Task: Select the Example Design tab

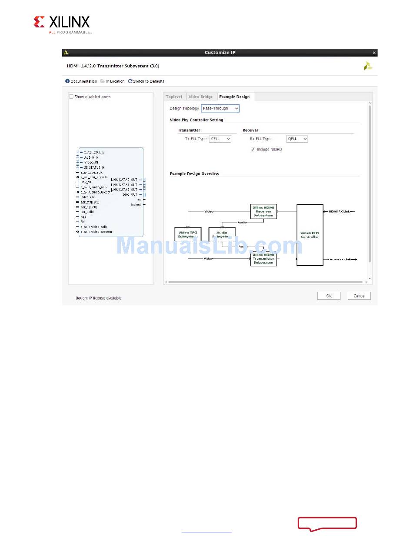Action: click(234, 97)
